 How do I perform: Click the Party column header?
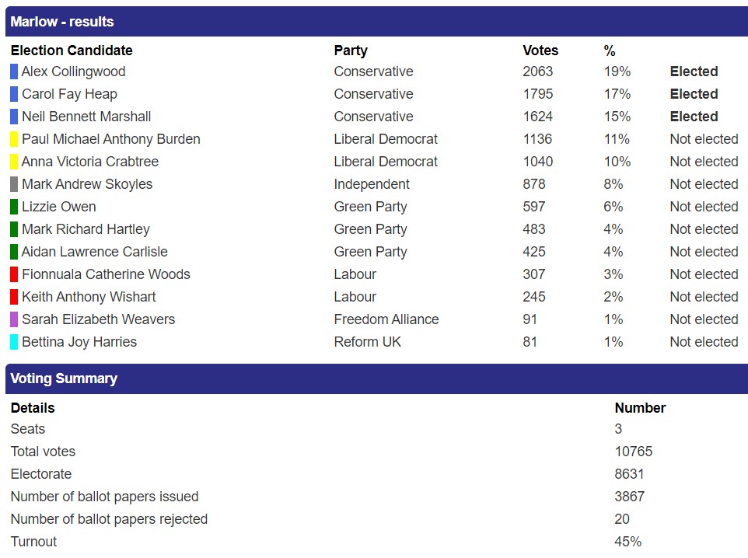click(x=351, y=51)
